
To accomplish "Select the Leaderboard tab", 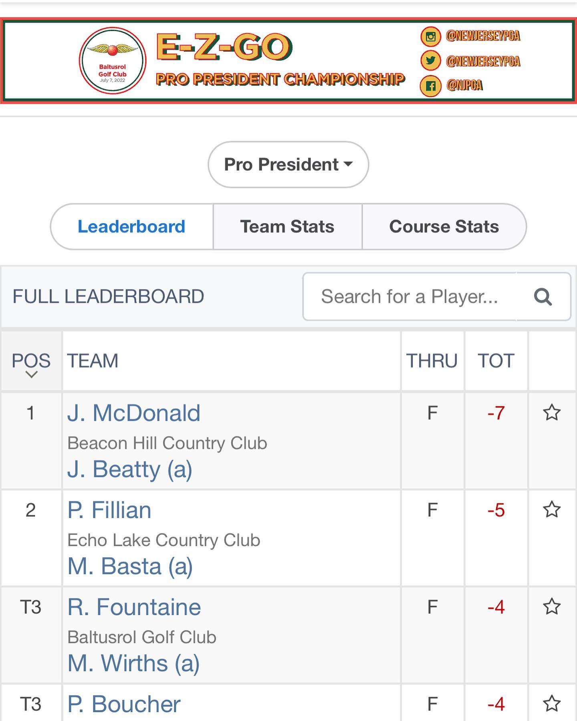I will click(x=131, y=227).
